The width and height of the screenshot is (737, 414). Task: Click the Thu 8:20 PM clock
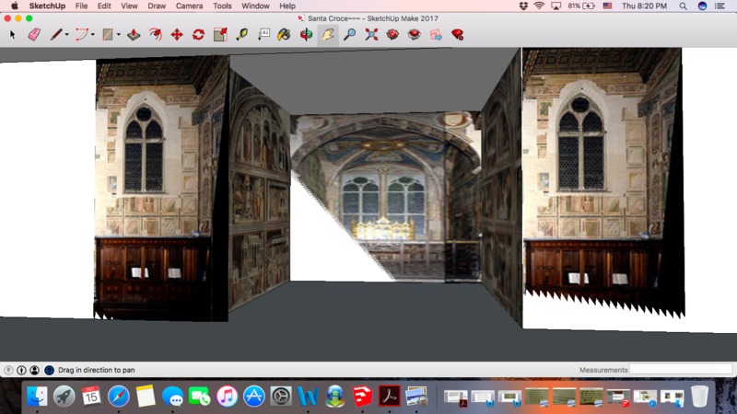(x=644, y=6)
